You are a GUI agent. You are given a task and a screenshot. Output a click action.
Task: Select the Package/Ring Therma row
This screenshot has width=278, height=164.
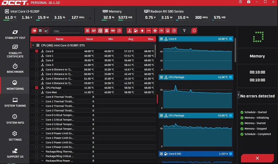[x=93, y=152]
